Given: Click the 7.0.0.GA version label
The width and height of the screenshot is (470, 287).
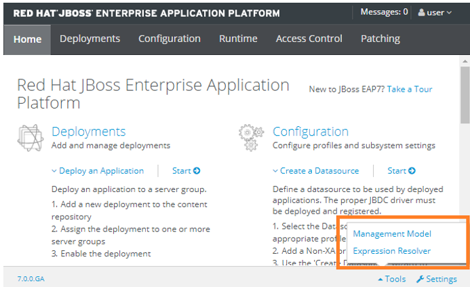Looking at the screenshot, I should click(x=31, y=279).
